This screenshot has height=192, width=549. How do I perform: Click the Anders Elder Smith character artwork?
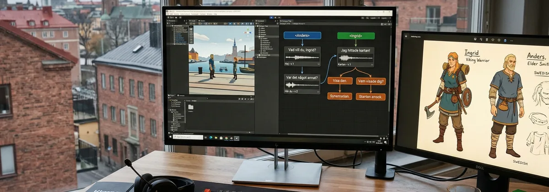pos(506,105)
